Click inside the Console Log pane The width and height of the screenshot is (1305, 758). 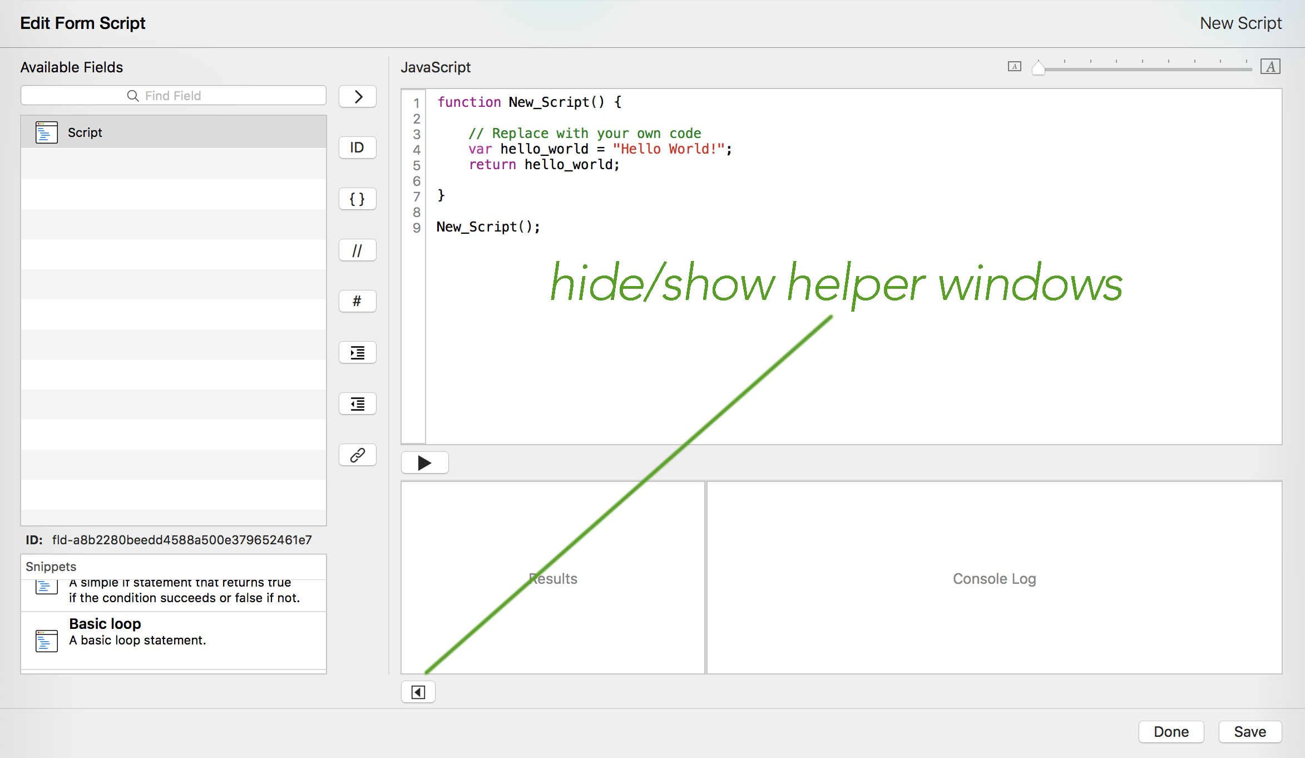[x=994, y=579]
